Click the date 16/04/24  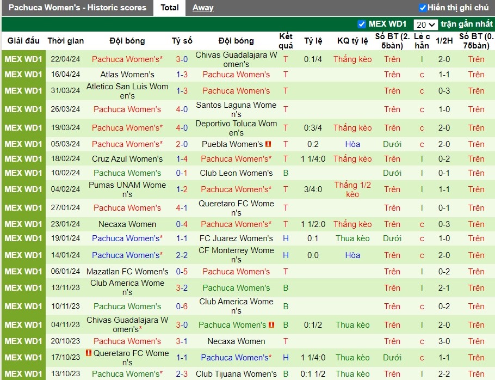66,75
